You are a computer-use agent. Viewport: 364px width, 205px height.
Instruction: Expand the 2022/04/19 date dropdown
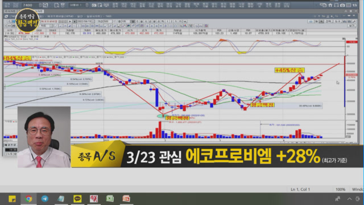click(x=93, y=22)
